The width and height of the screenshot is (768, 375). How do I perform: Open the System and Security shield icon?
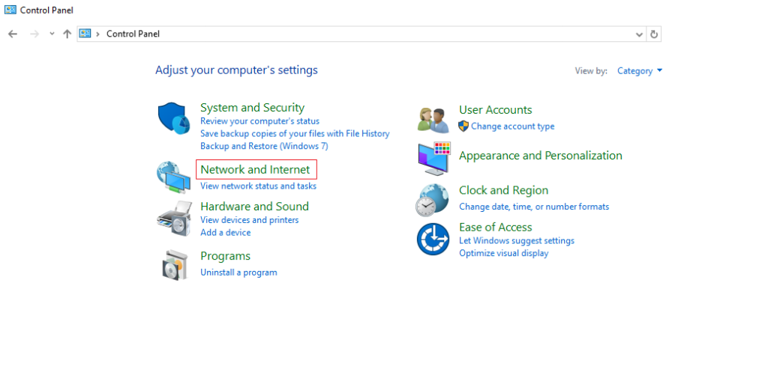173,118
